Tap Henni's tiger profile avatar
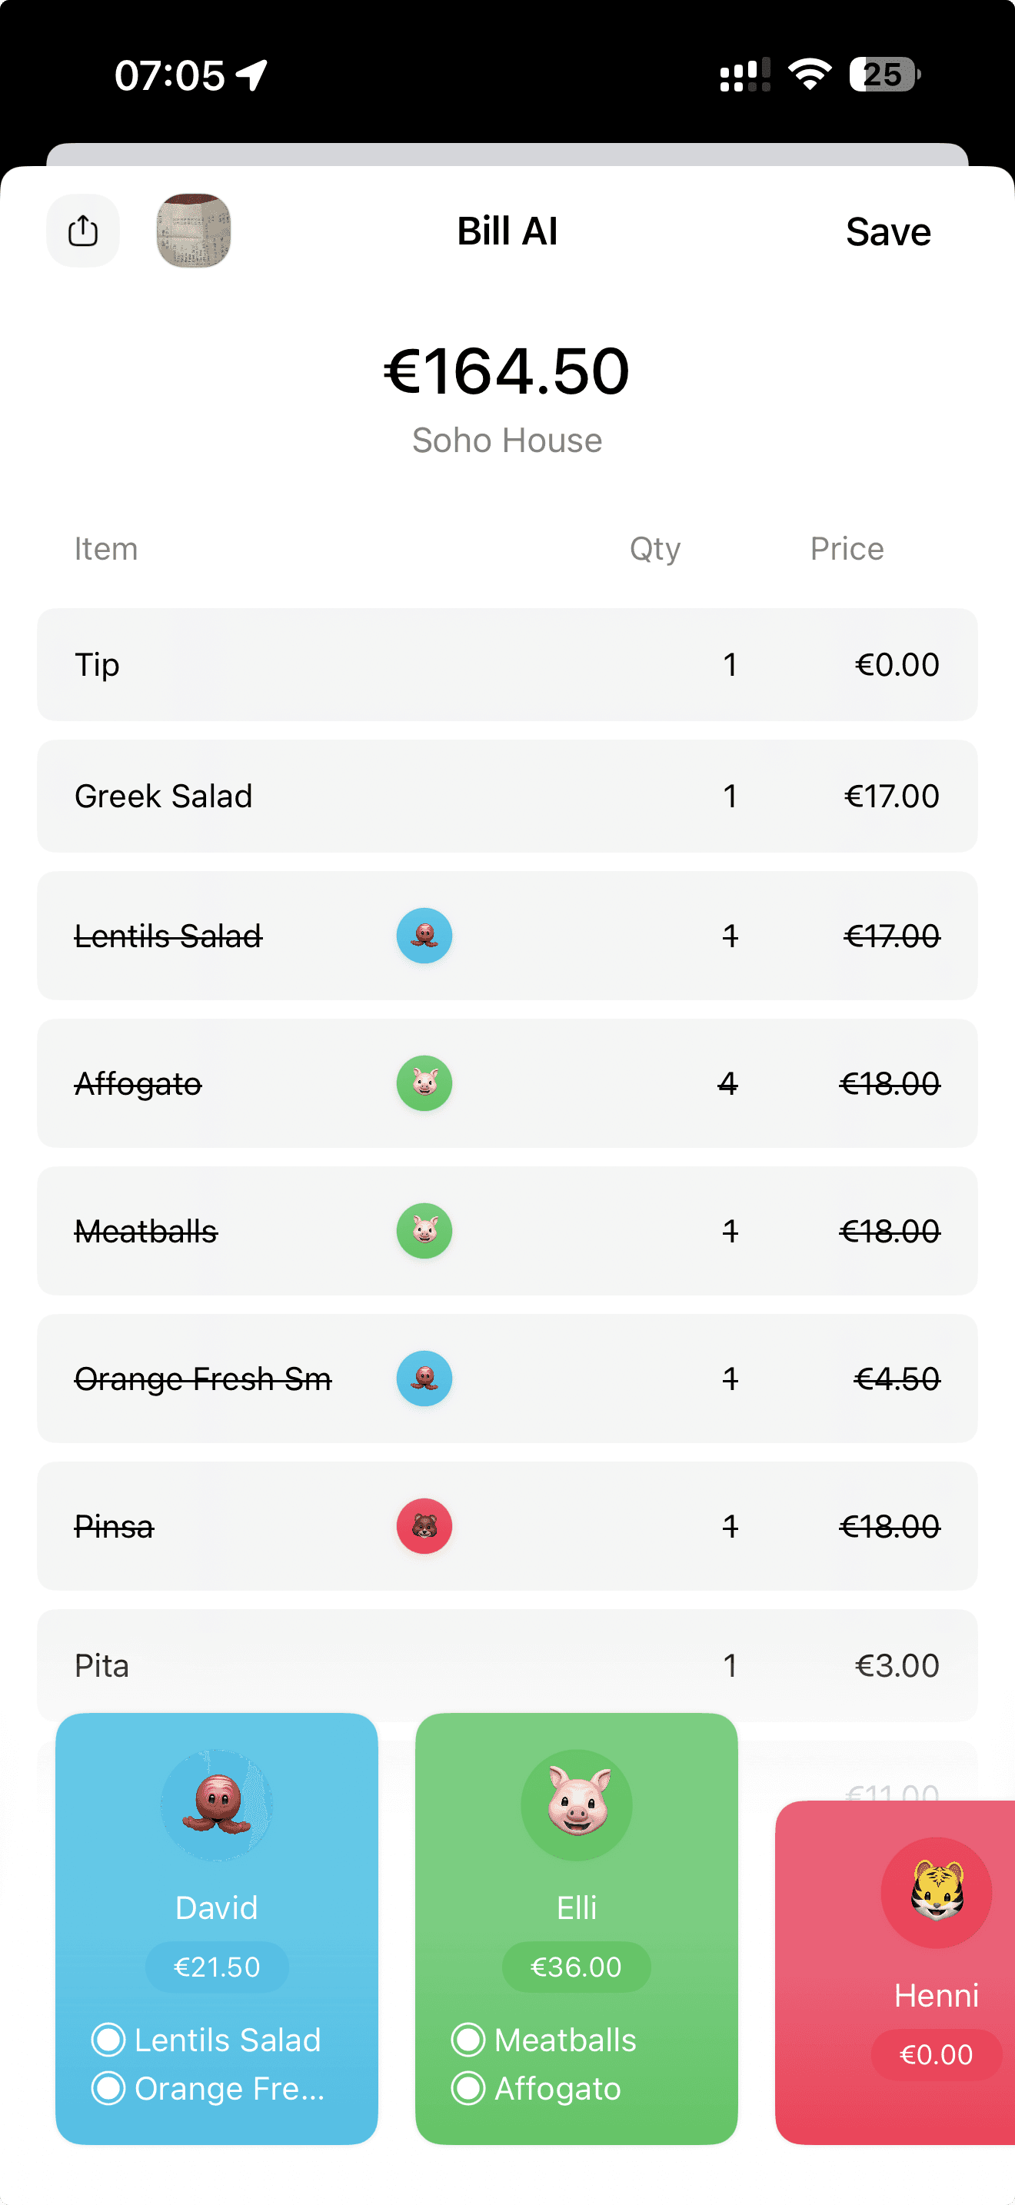 point(937,1893)
